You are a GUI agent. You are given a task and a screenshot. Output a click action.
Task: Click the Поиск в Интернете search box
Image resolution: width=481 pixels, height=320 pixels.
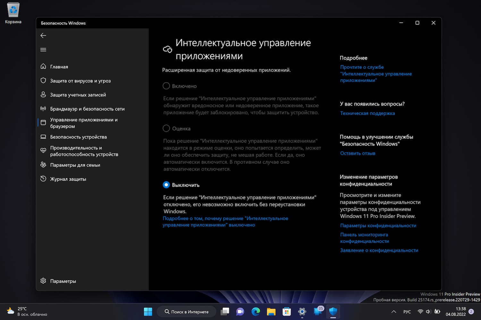[x=187, y=312]
